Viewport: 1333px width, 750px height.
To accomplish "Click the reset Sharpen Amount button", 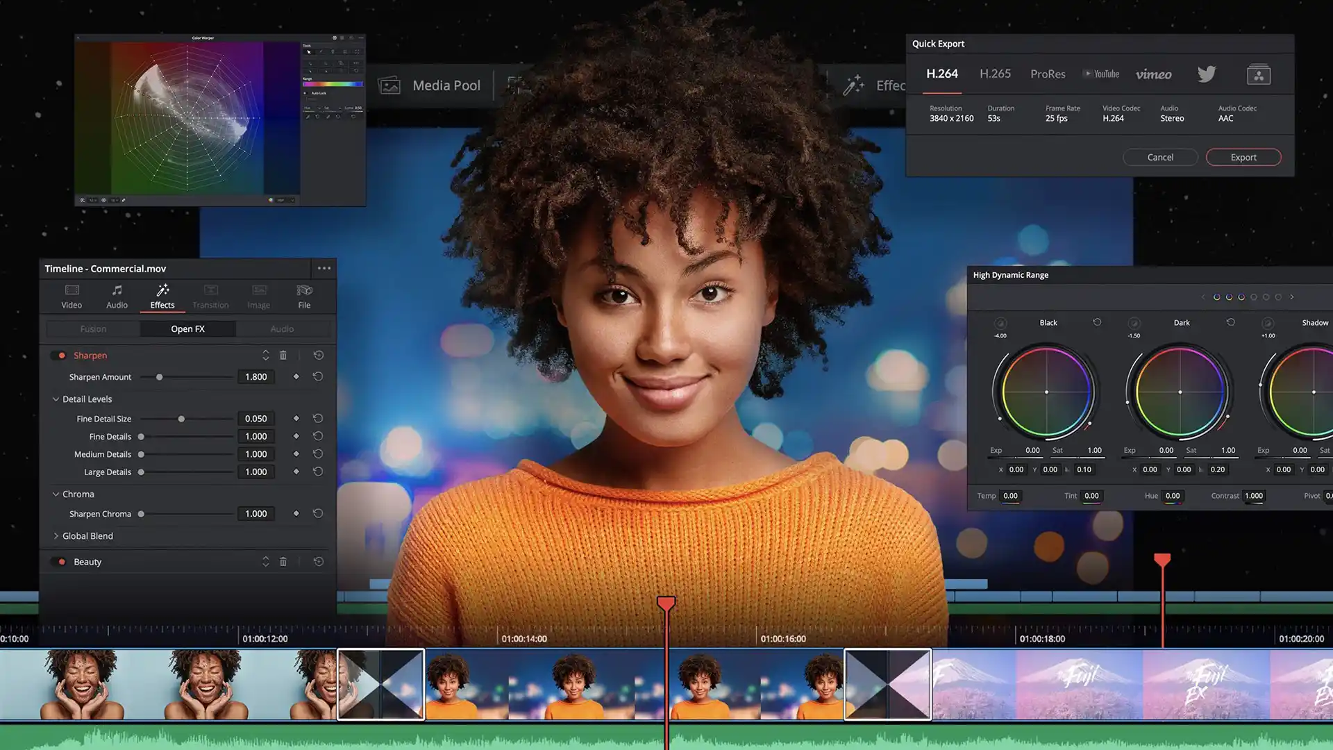I will click(x=318, y=376).
